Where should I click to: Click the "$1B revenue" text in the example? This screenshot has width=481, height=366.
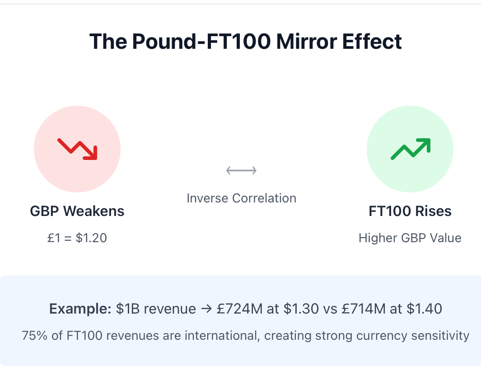tap(156, 309)
